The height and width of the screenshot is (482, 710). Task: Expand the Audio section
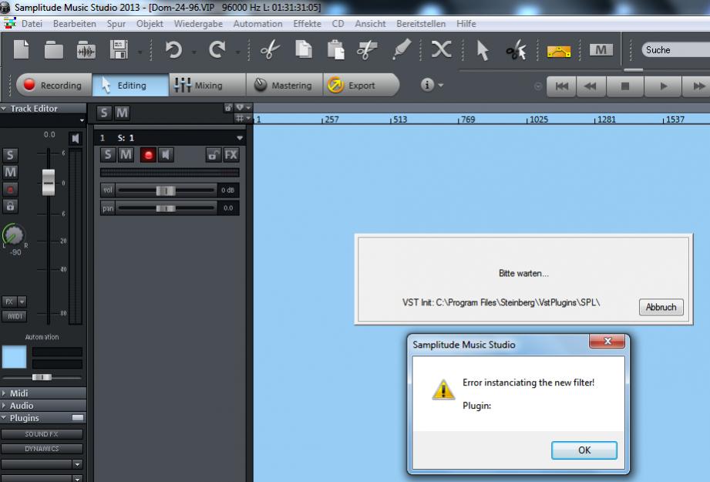[x=4, y=406]
